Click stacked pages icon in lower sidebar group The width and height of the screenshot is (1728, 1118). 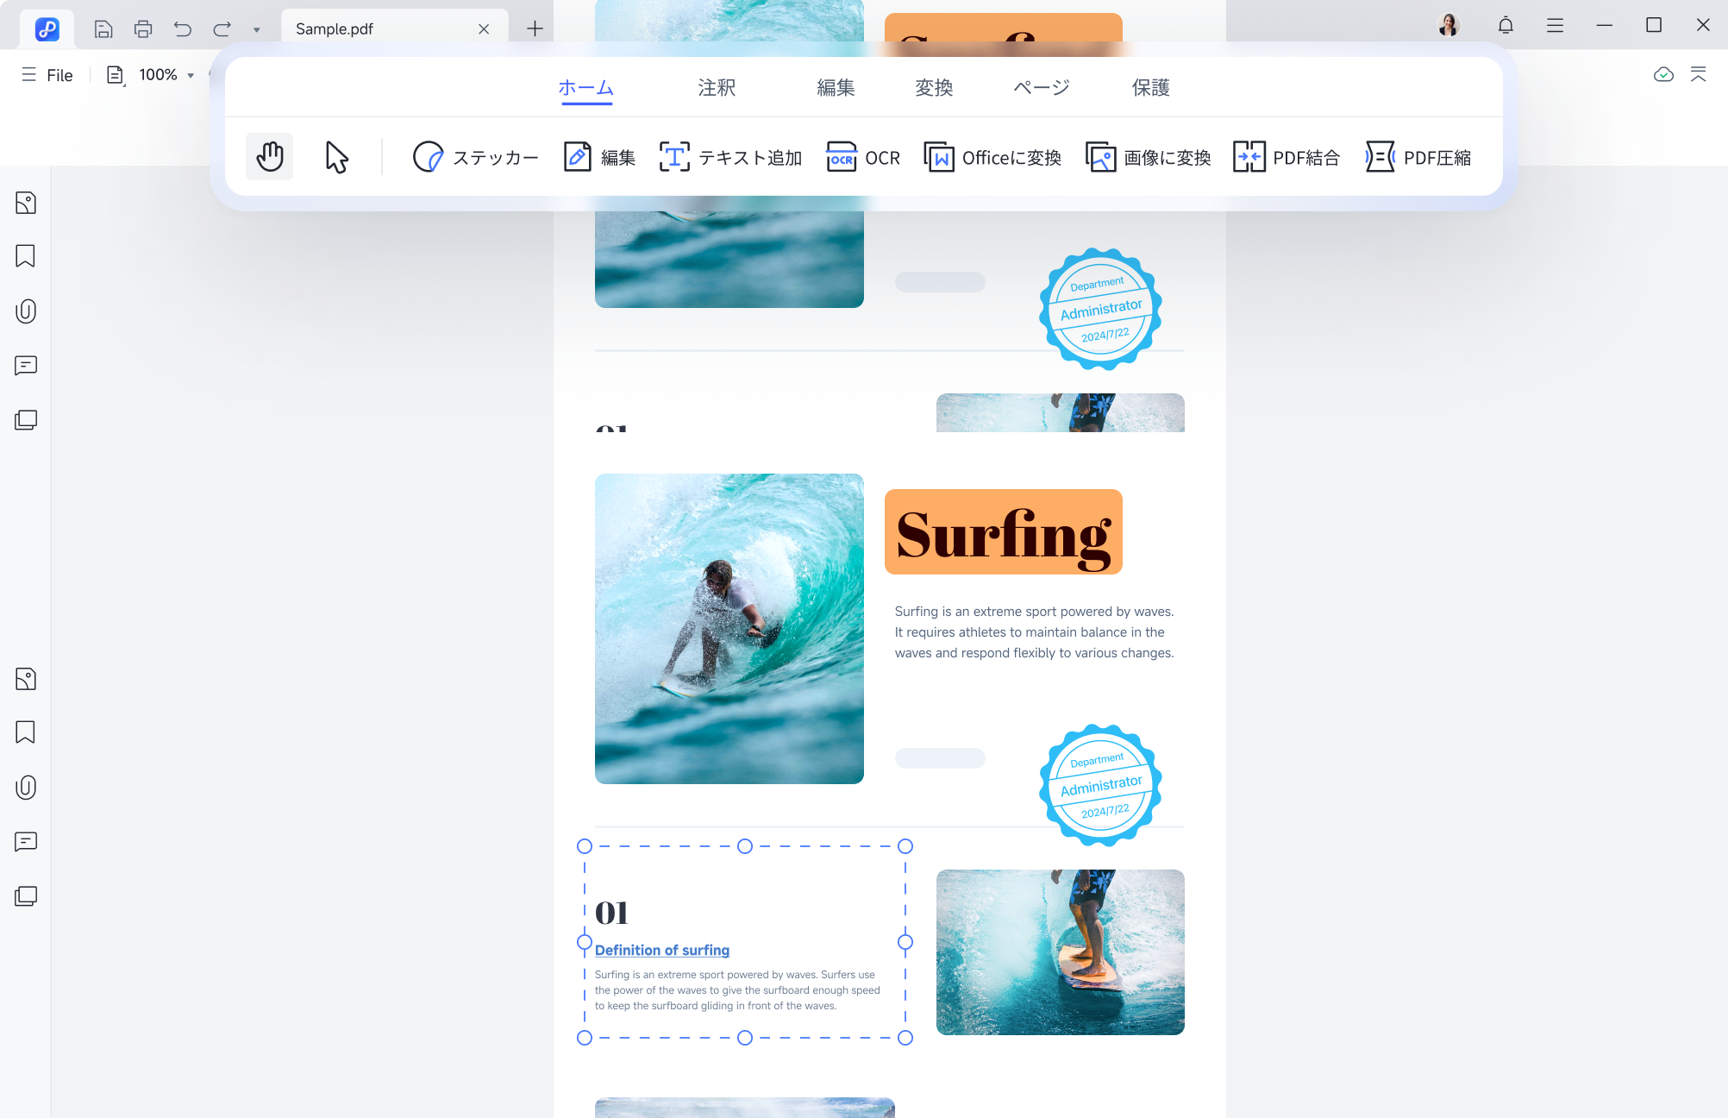pos(26,896)
